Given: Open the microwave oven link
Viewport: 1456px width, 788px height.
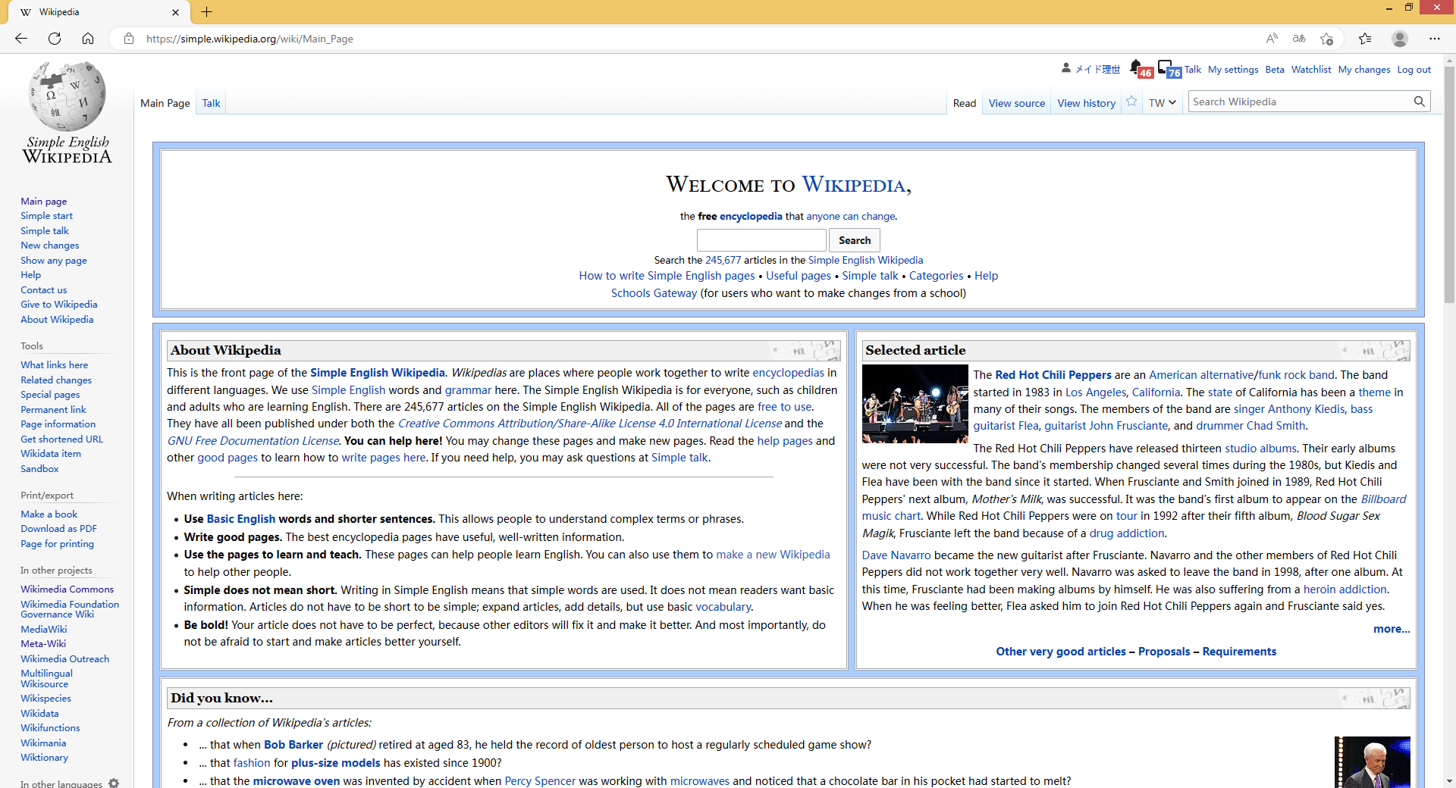Looking at the screenshot, I should click(297, 781).
